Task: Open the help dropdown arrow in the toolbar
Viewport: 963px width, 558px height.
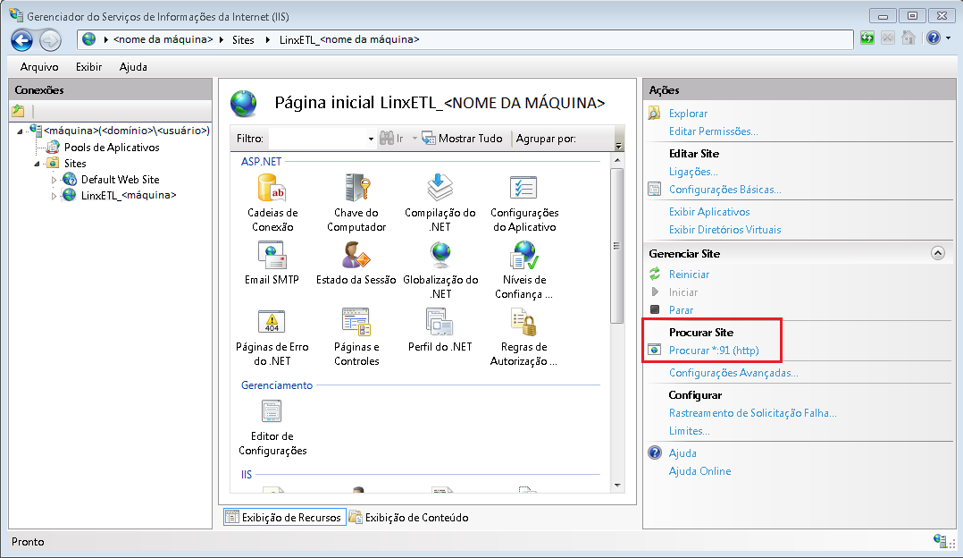Action: tap(949, 38)
